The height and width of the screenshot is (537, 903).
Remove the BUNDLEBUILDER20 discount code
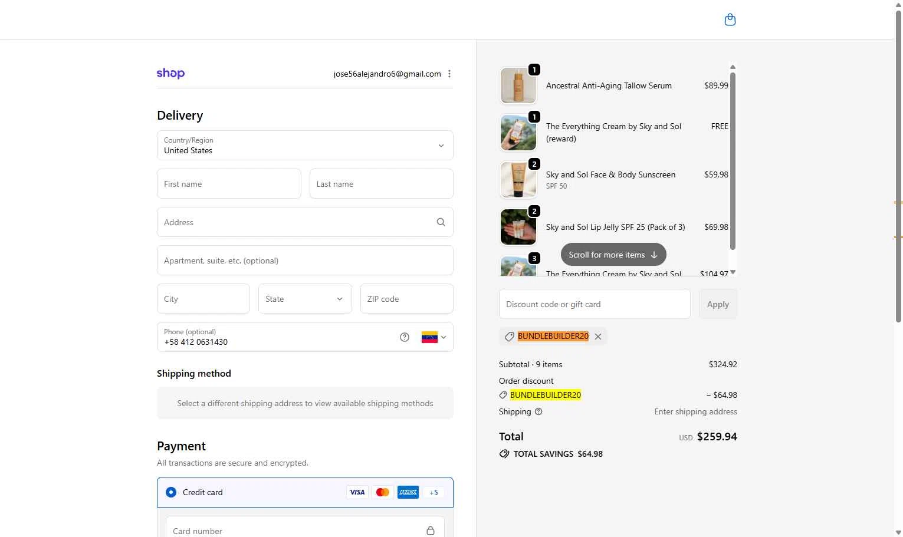(x=598, y=337)
